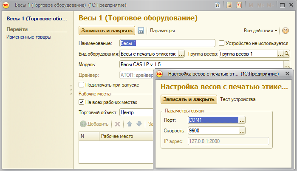The image size is (297, 171).
Task: Click the M memory button in title bar
Action: pyautogui.click(x=251, y=5)
